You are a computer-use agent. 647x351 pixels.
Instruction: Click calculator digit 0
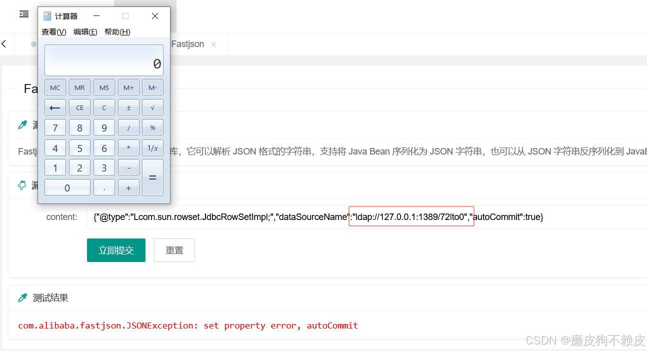pyautogui.click(x=67, y=187)
